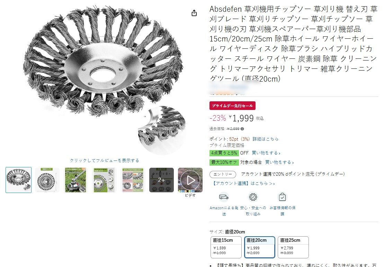Select the size diagram thumbnail

[x=47, y=180]
